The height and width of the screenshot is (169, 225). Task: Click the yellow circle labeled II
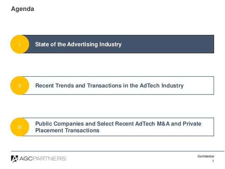click(20, 86)
